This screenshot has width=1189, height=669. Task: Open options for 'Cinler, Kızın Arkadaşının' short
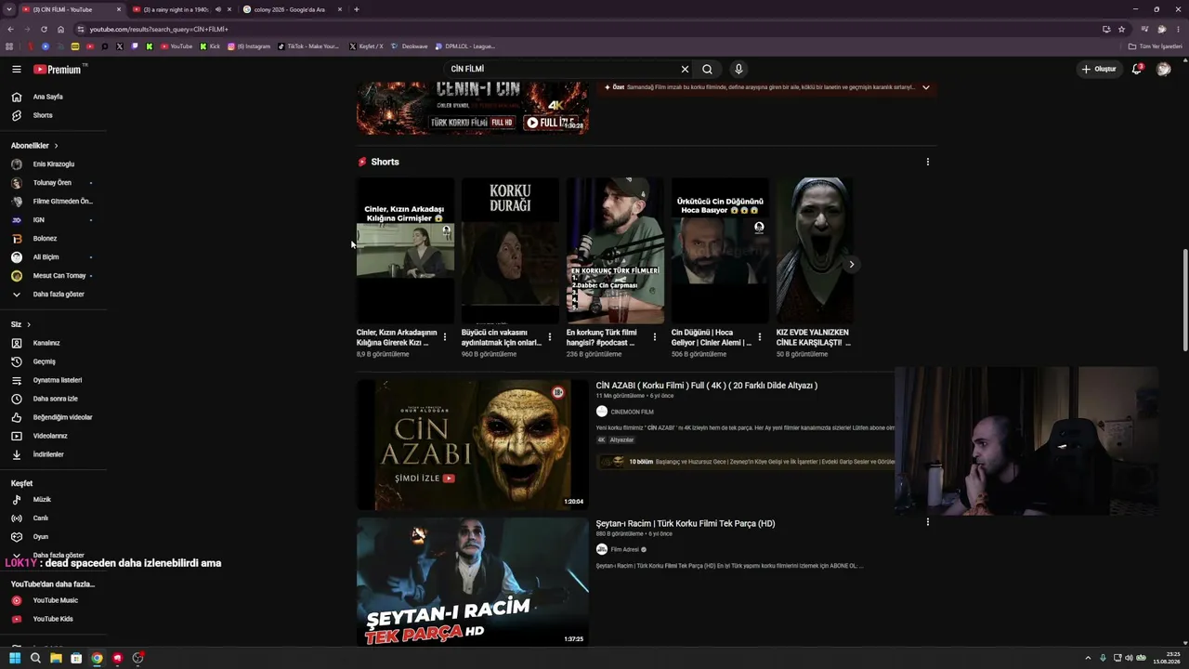tap(445, 337)
